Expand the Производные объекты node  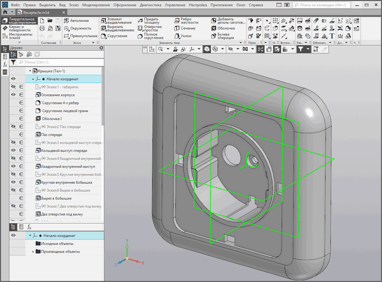[x=33, y=251]
